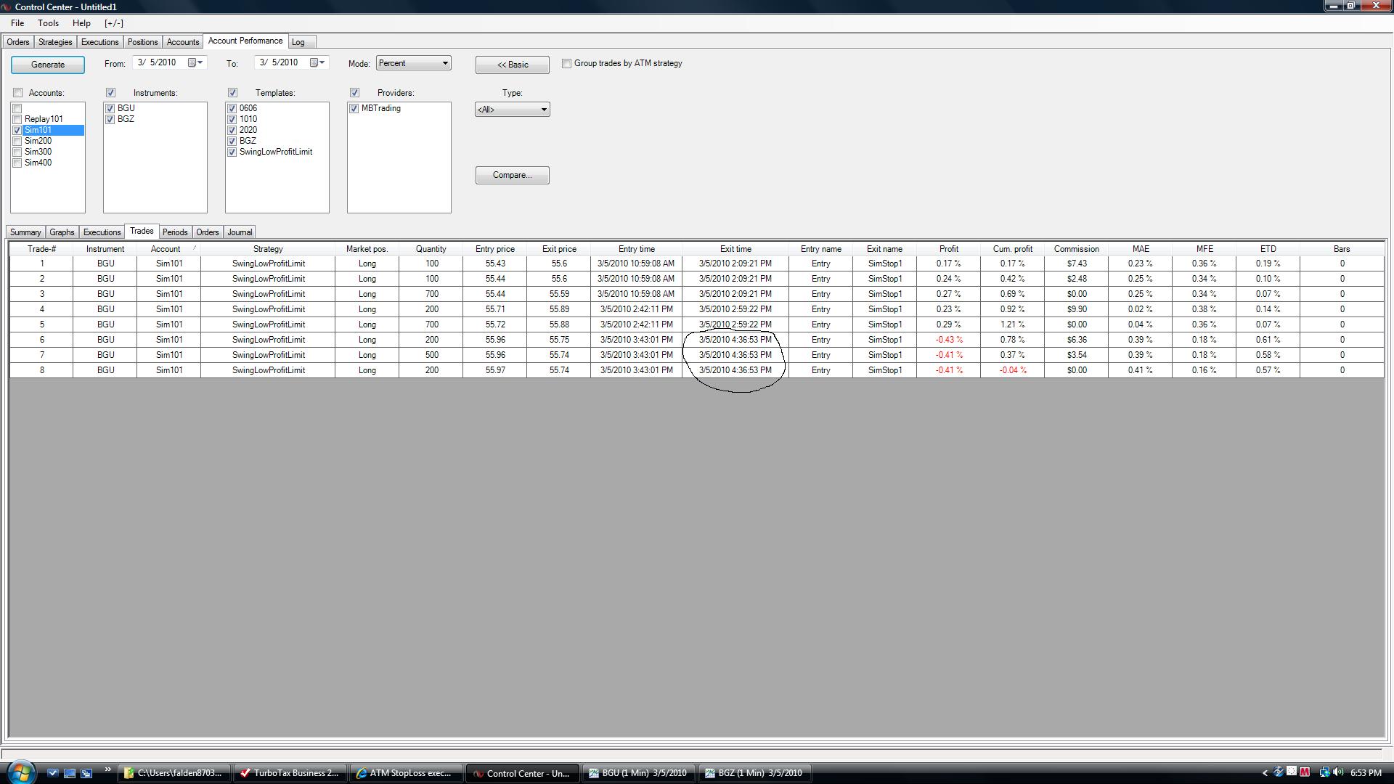This screenshot has height=784, width=1394.
Task: Open BGZ 1 Min chart taskbar window
Action: [754, 773]
